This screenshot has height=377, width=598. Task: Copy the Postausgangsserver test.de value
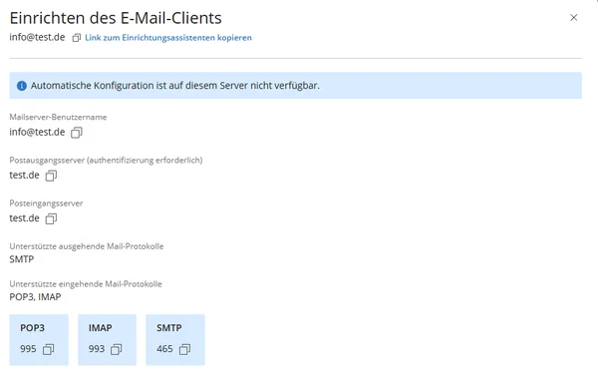point(51,176)
